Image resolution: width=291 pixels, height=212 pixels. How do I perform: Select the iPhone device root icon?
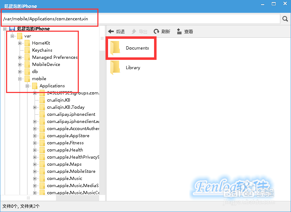point(12,29)
